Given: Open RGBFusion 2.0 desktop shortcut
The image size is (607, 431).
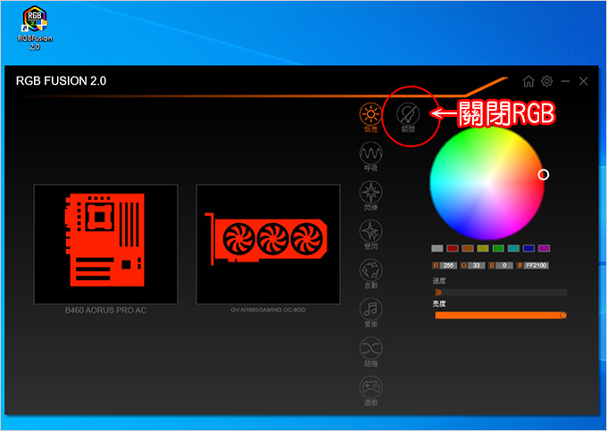Looking at the screenshot, I should point(35,28).
